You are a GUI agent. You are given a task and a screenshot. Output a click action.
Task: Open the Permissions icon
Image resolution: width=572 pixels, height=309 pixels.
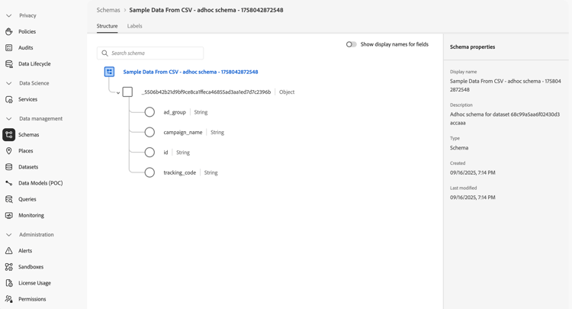(x=8, y=299)
